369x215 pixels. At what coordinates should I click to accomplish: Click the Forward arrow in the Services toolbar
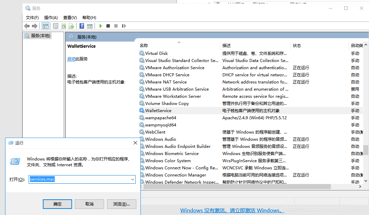pos(35,26)
